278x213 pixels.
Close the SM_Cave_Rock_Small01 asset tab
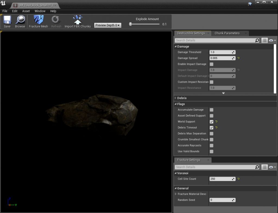(x=55, y=5)
